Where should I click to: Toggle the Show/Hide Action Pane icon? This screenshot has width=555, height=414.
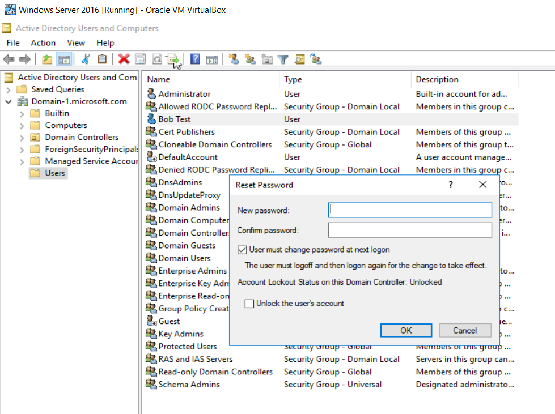click(x=212, y=59)
